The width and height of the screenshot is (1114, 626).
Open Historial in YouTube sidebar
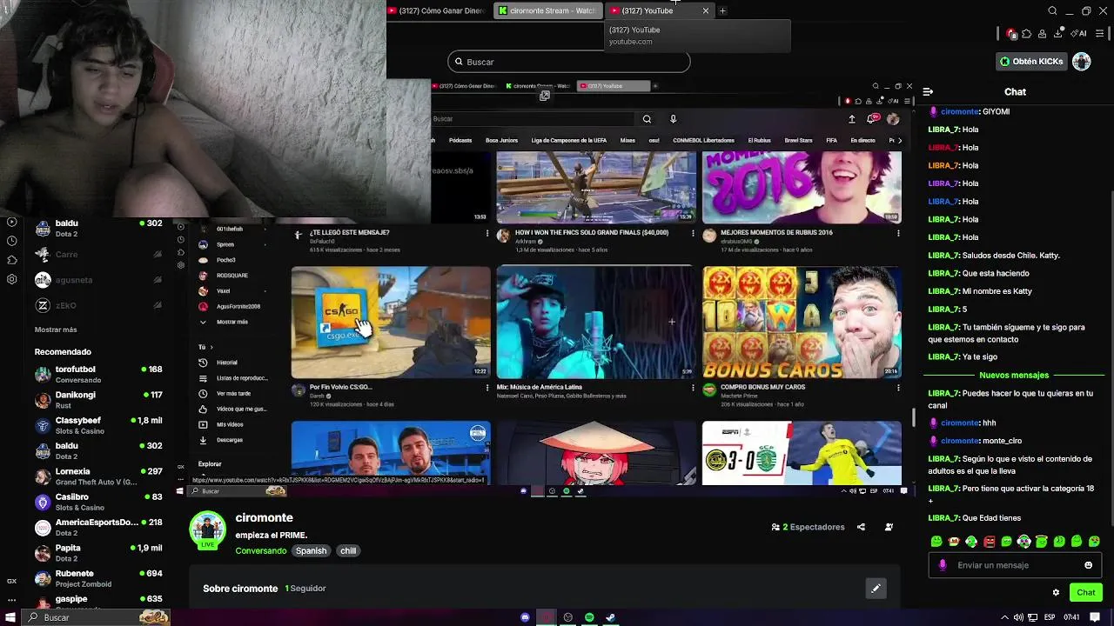[x=227, y=363]
